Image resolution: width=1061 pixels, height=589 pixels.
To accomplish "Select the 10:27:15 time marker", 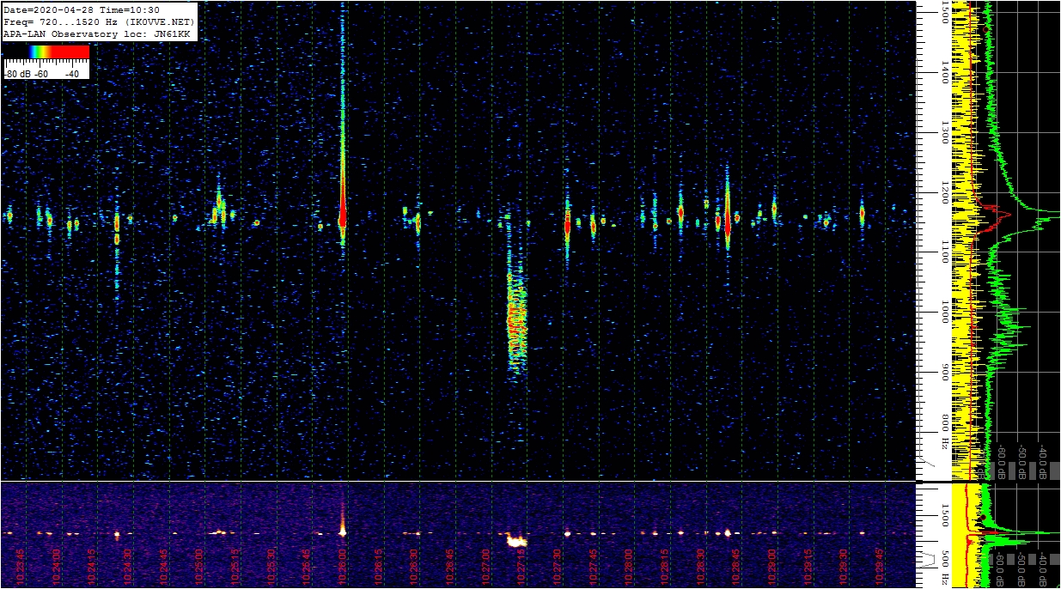I will coord(522,567).
